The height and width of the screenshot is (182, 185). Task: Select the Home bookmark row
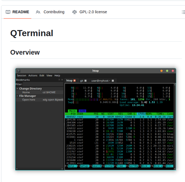pyautogui.click(x=39, y=92)
